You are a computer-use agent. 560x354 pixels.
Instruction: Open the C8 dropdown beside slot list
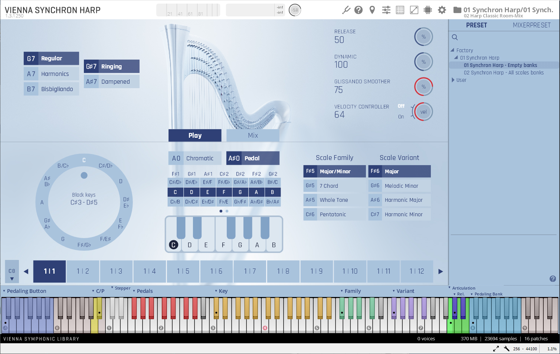12,274
